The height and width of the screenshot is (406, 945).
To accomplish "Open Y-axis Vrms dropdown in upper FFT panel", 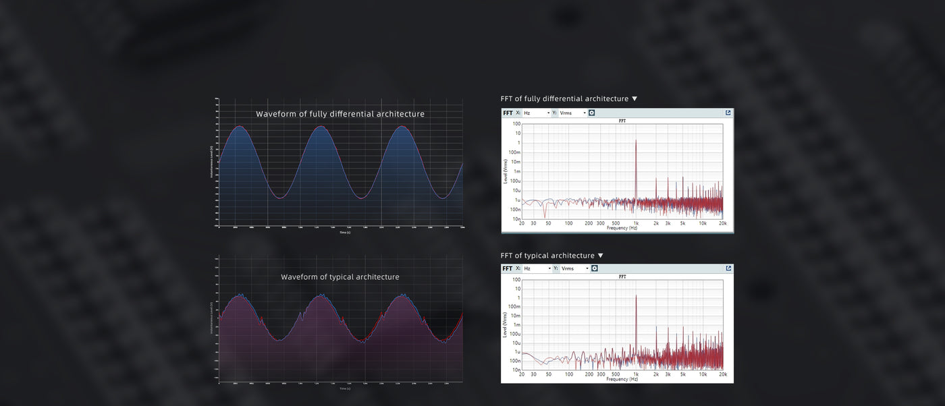I will 573,113.
